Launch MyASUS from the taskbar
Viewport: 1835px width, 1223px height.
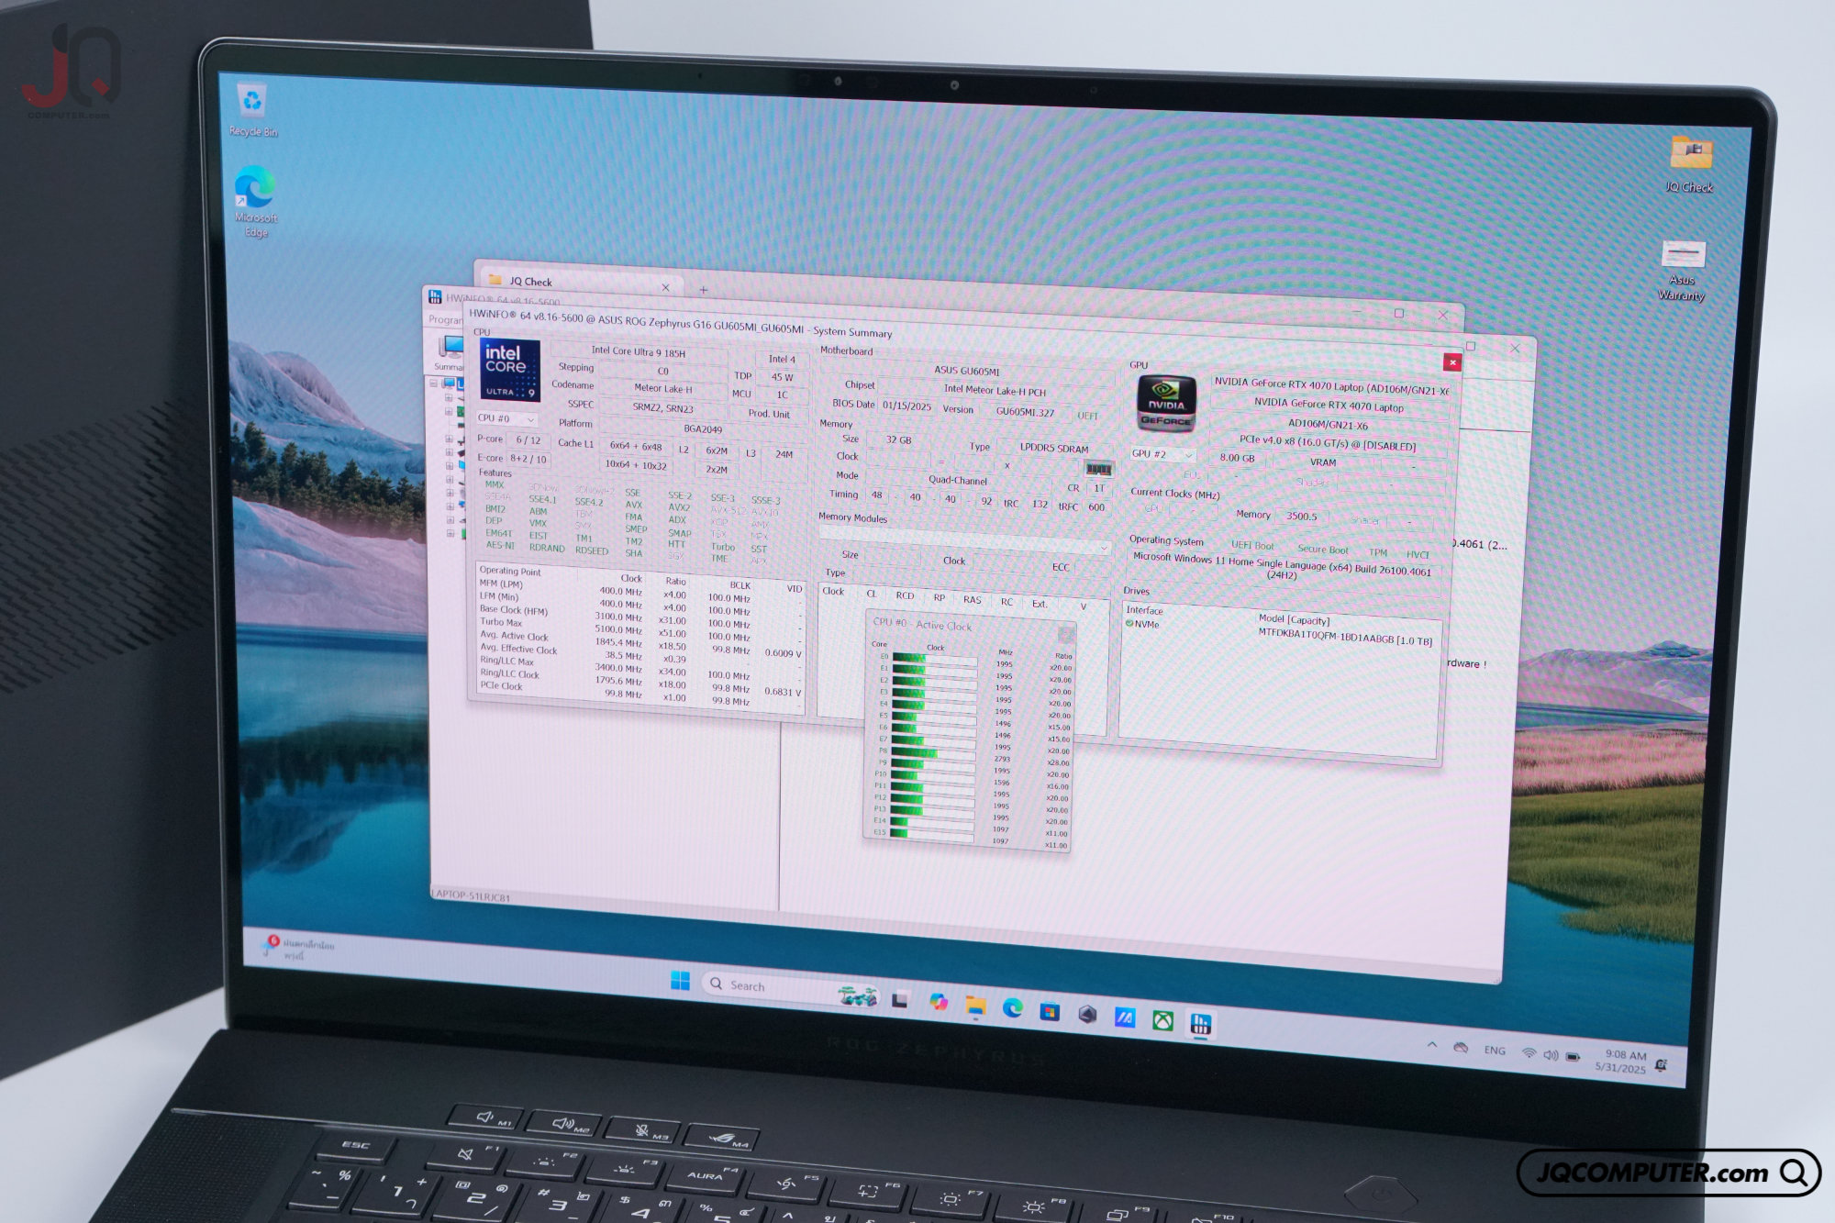[1125, 1017]
